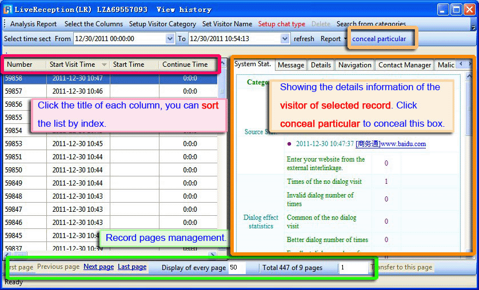
Task: Select record number 59851
Action: tap(110, 157)
